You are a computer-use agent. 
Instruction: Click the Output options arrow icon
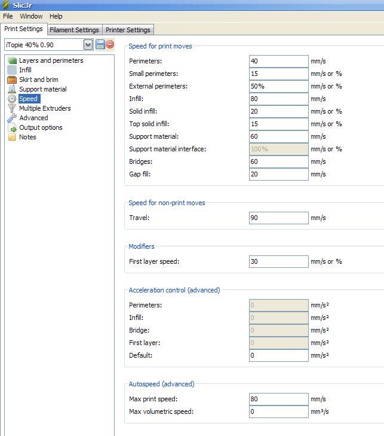(12, 127)
